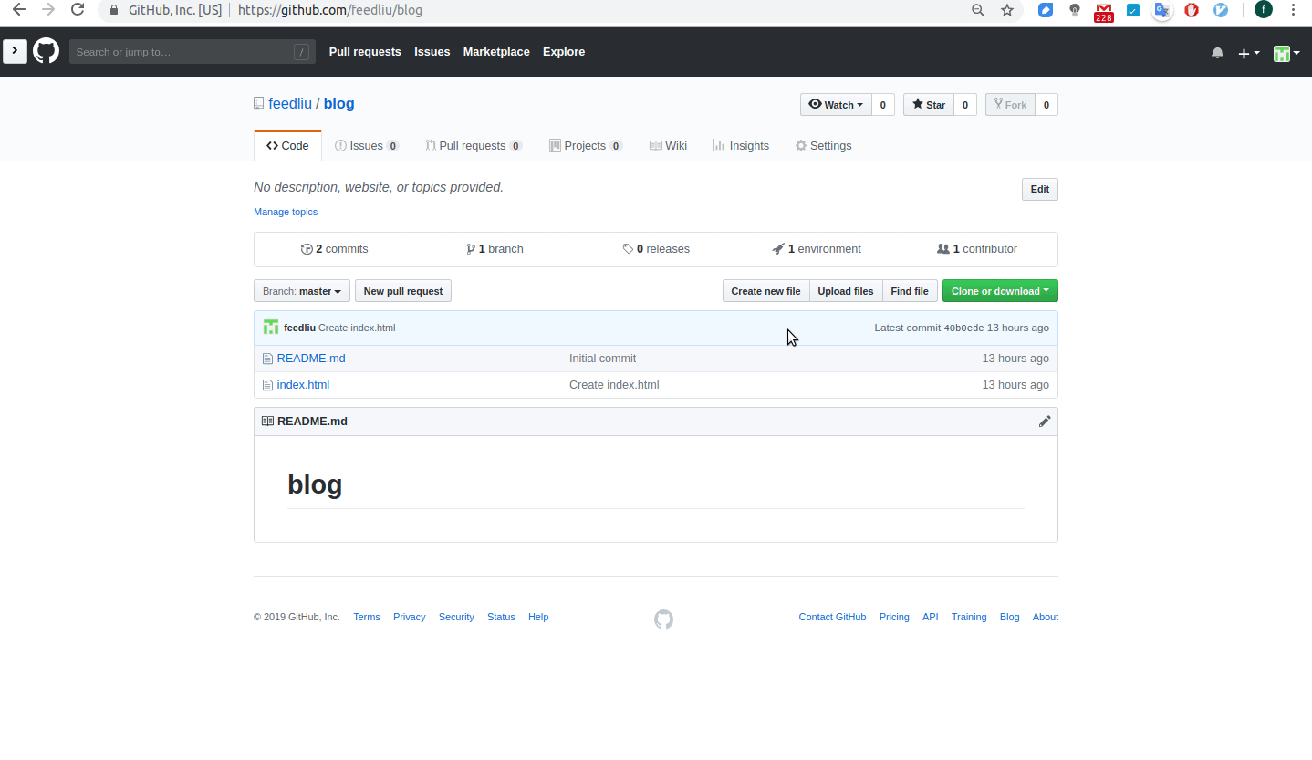This screenshot has width=1312, height=760.
Task: Click Create new file button
Action: 765,291
